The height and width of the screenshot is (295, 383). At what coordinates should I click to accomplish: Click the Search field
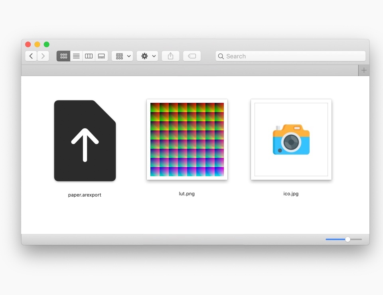(x=290, y=56)
